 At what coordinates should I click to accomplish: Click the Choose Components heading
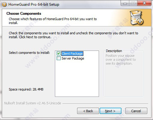24,14
